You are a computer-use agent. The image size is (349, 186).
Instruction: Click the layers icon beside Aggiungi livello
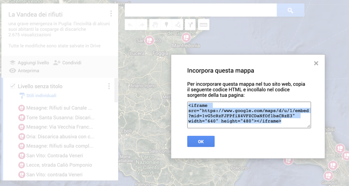click(x=13, y=62)
